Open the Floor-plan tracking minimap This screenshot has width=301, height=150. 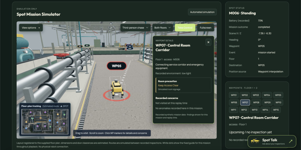click(x=45, y=119)
